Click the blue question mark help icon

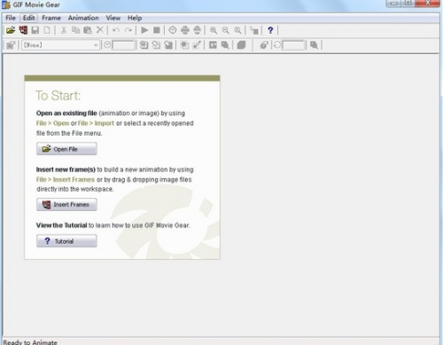270,30
